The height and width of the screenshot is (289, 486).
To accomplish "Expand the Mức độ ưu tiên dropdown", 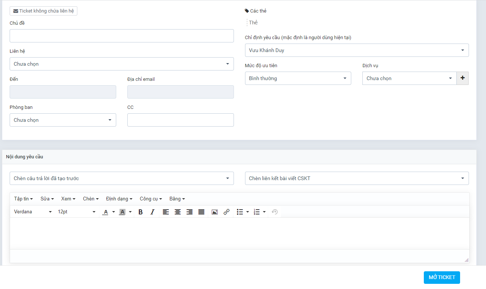I will pos(298,78).
